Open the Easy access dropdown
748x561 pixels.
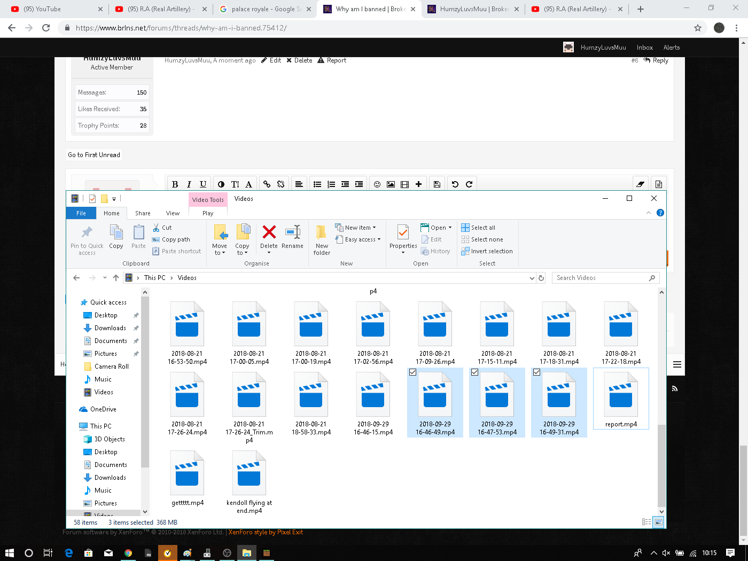[x=358, y=239]
